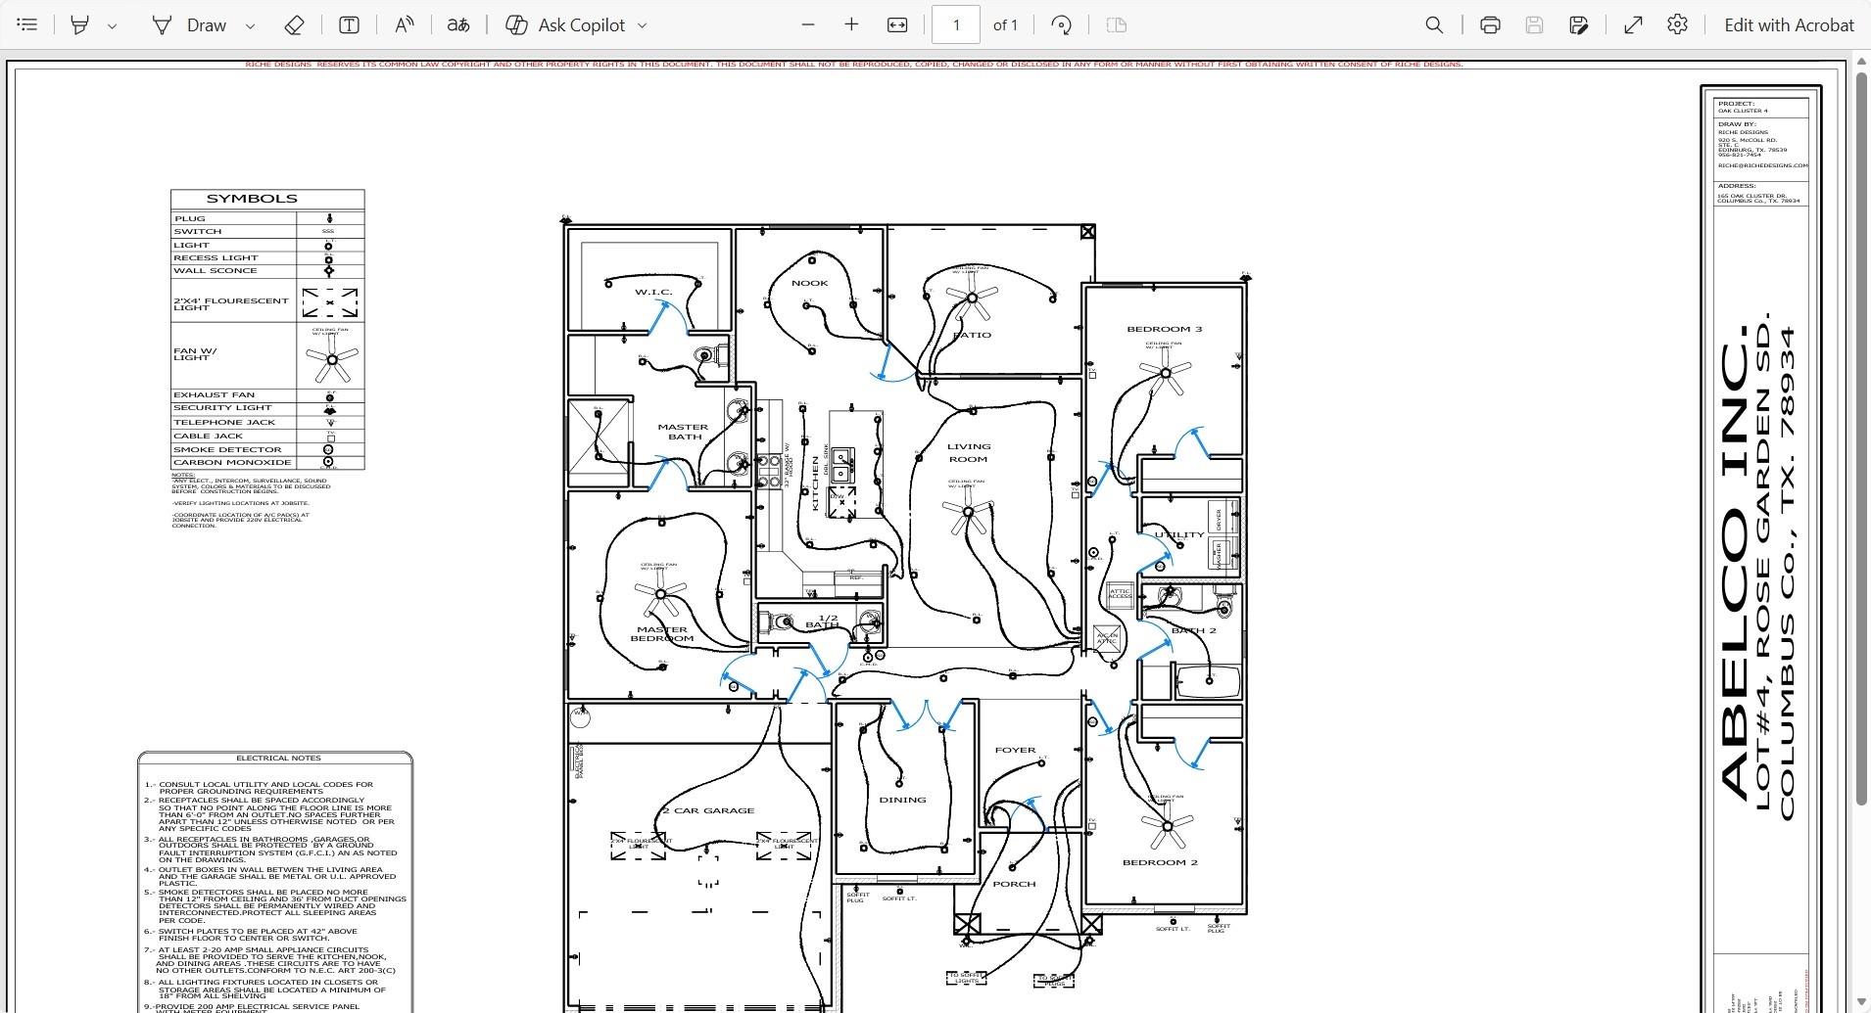
Task: Zoom out with the minus button
Action: pyautogui.click(x=808, y=25)
